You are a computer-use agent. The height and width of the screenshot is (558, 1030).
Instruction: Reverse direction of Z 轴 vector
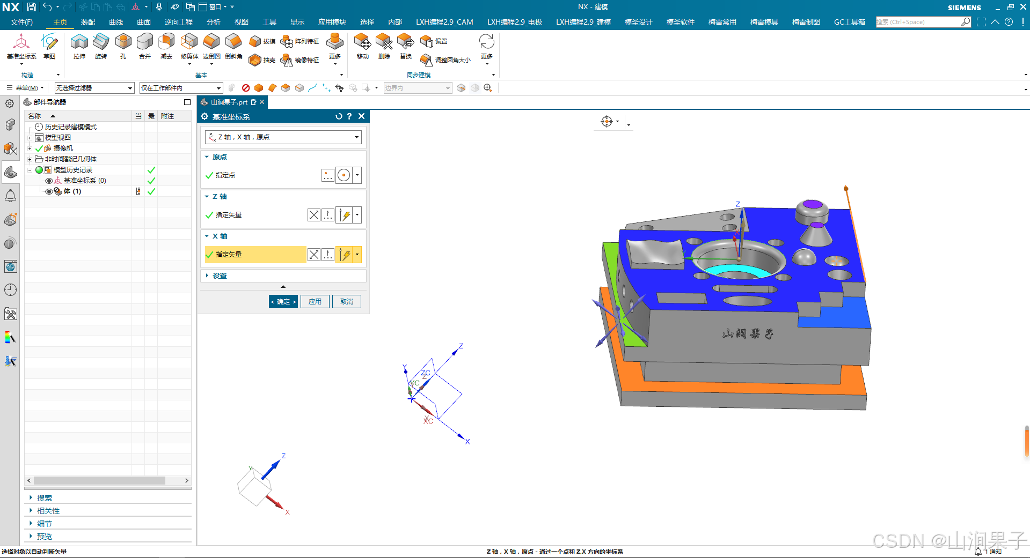coord(314,215)
